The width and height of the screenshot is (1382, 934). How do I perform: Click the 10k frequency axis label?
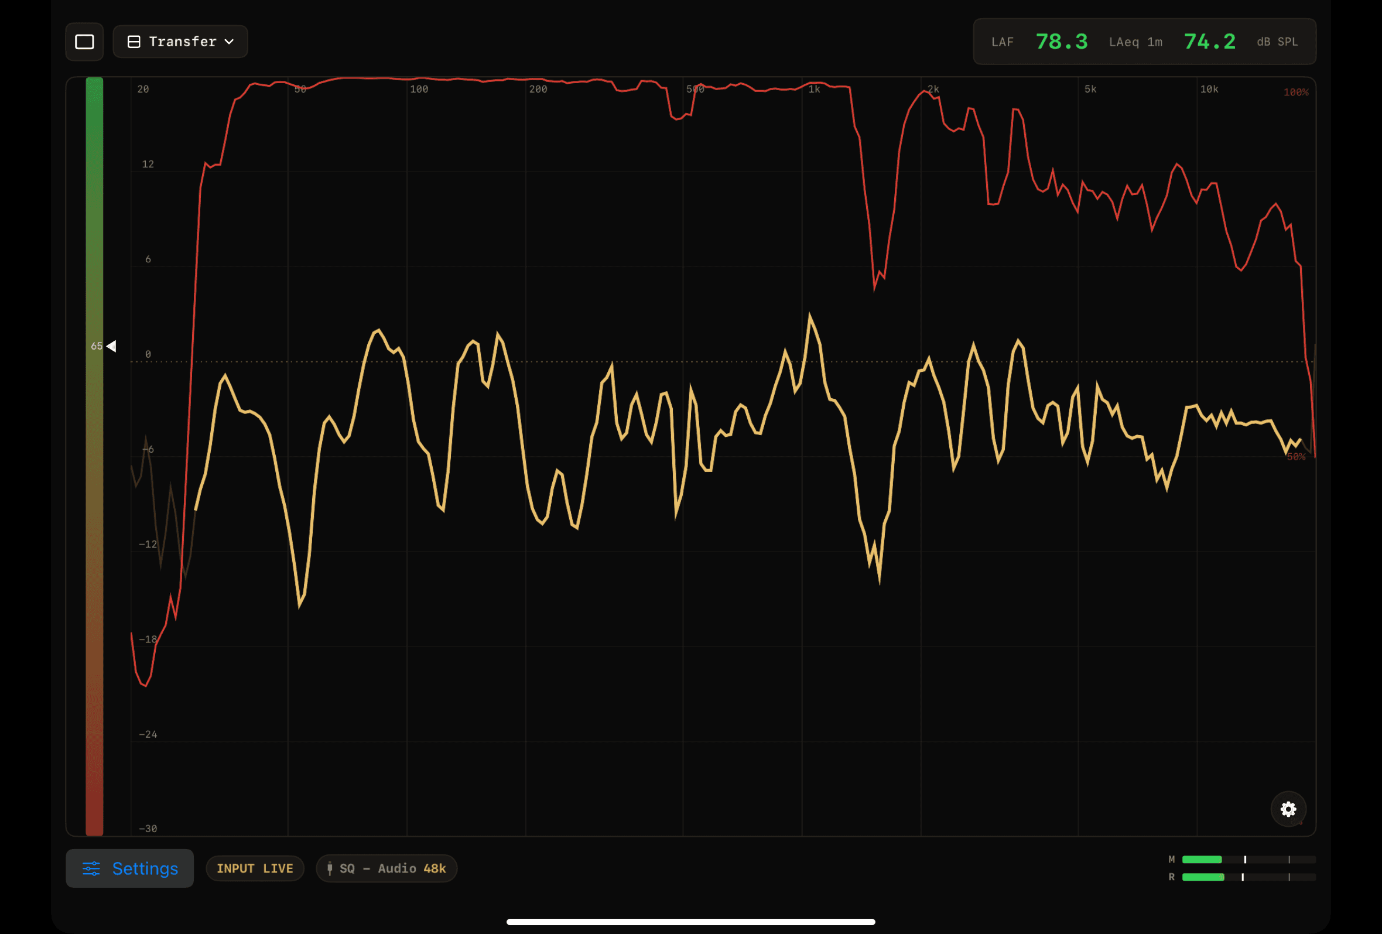click(x=1209, y=89)
